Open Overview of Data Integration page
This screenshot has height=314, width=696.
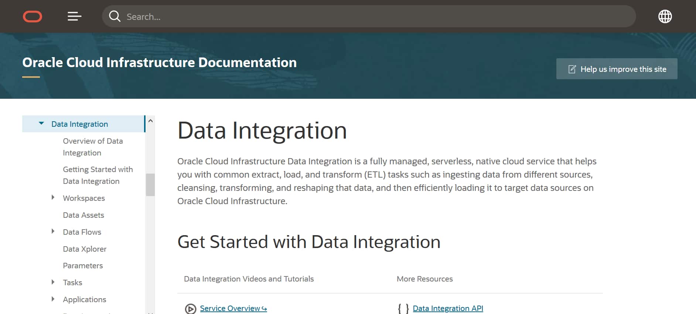point(93,147)
